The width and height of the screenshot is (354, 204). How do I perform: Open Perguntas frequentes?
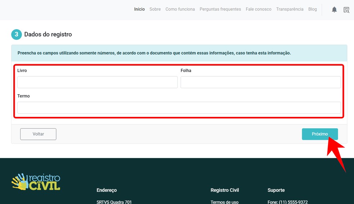pyautogui.click(x=220, y=9)
